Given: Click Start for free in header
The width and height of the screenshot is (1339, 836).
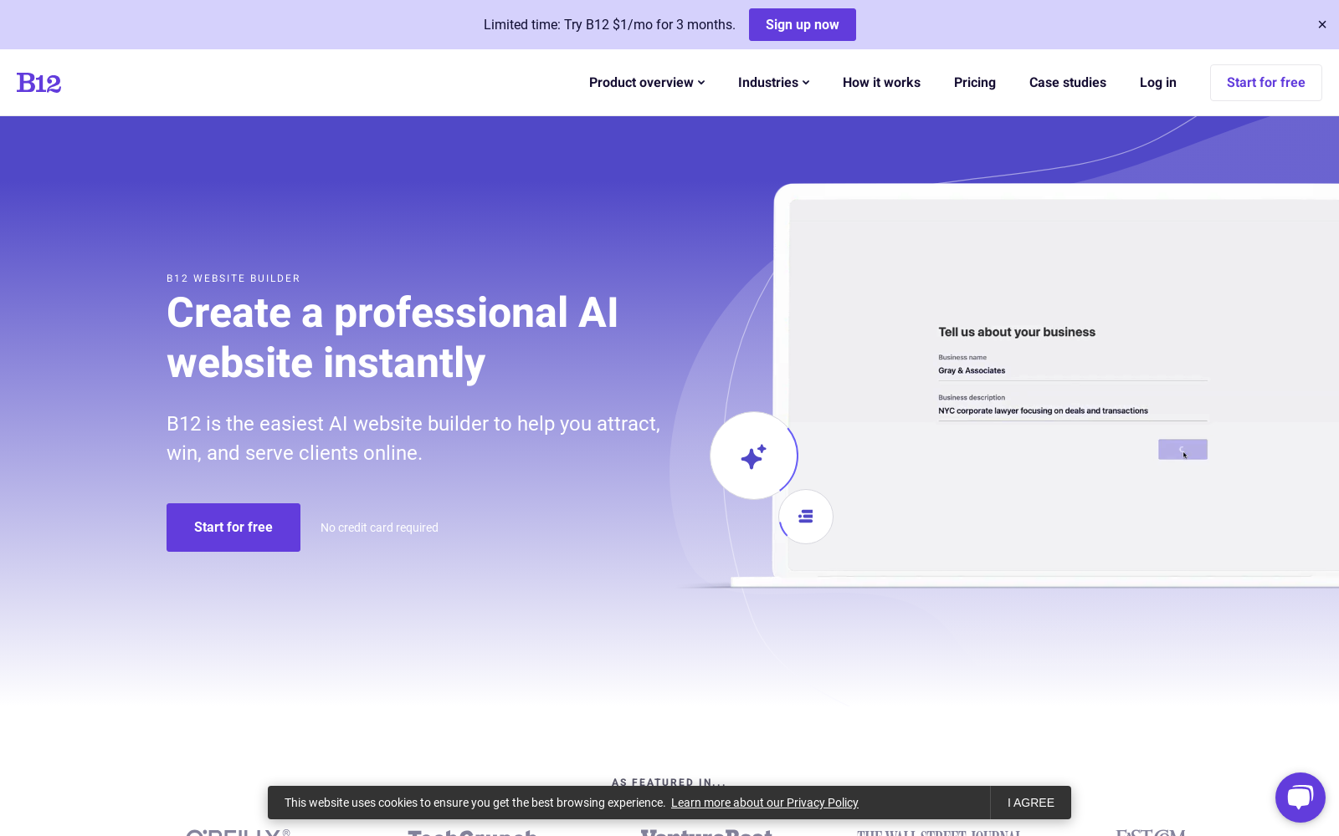Looking at the screenshot, I should click(x=1266, y=83).
